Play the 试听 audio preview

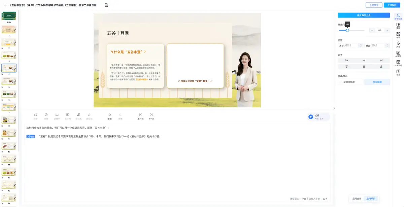pyautogui.click(x=310, y=117)
